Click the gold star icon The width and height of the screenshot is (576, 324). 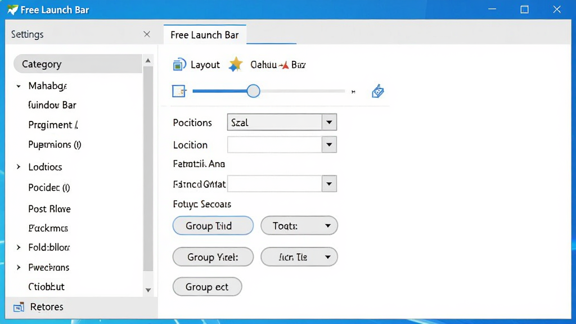pos(236,64)
